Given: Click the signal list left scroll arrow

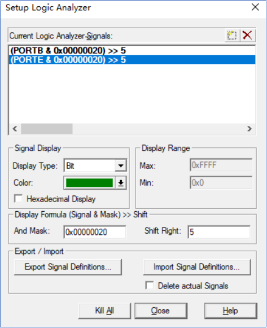Looking at the screenshot, I should pos(15,129).
